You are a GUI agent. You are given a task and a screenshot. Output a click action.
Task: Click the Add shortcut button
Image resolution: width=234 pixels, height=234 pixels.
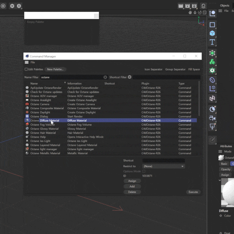click(132, 186)
